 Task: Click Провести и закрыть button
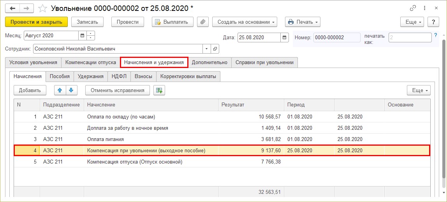click(x=36, y=22)
